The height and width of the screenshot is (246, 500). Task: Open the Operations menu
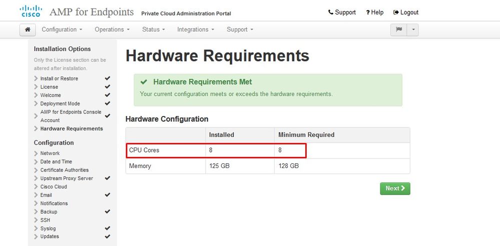coord(112,29)
